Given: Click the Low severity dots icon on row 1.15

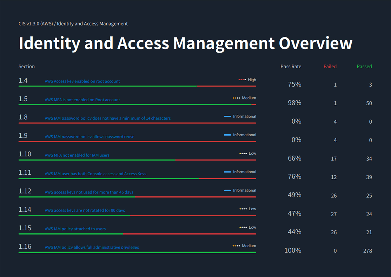Looking at the screenshot, I should pyautogui.click(x=243, y=227).
